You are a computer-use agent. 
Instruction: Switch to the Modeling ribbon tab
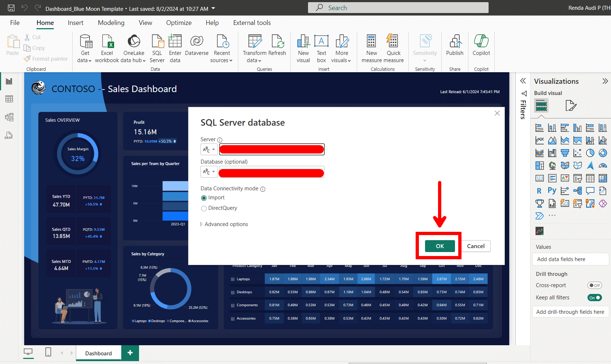(111, 22)
